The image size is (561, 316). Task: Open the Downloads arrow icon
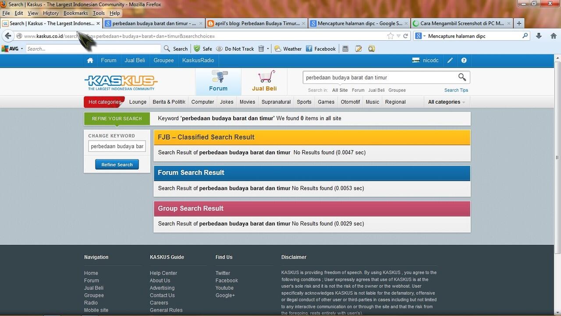click(539, 36)
